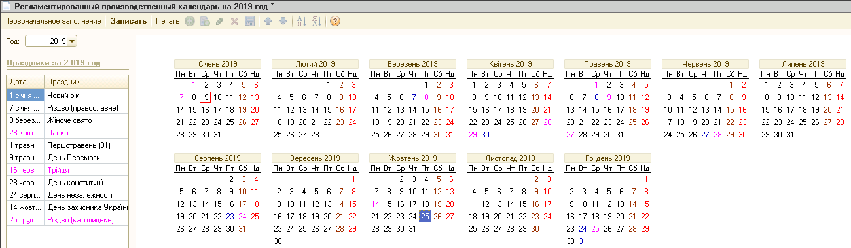The height and width of the screenshot is (248, 851).
Task: Click the Вересень 2019 month header
Action: coord(315,158)
